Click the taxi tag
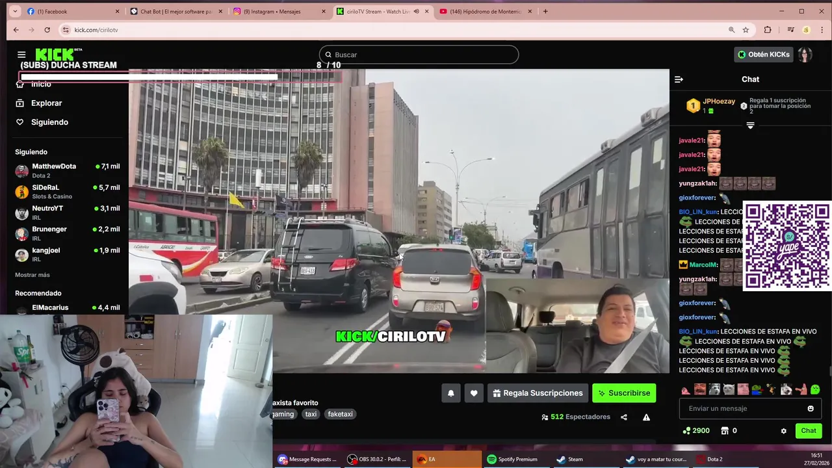The image size is (832, 468). [x=311, y=414]
